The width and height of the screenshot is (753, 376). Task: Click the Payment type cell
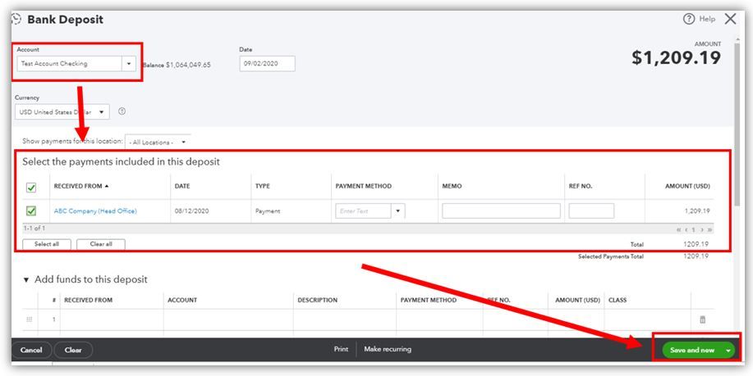coord(268,211)
